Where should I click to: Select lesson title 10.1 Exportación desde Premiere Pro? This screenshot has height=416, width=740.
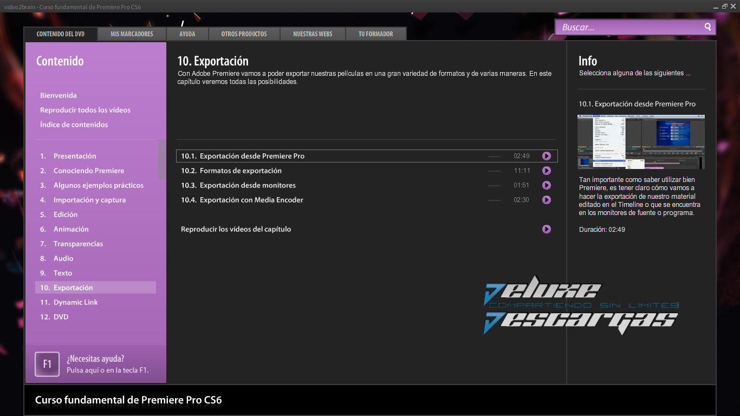(243, 156)
